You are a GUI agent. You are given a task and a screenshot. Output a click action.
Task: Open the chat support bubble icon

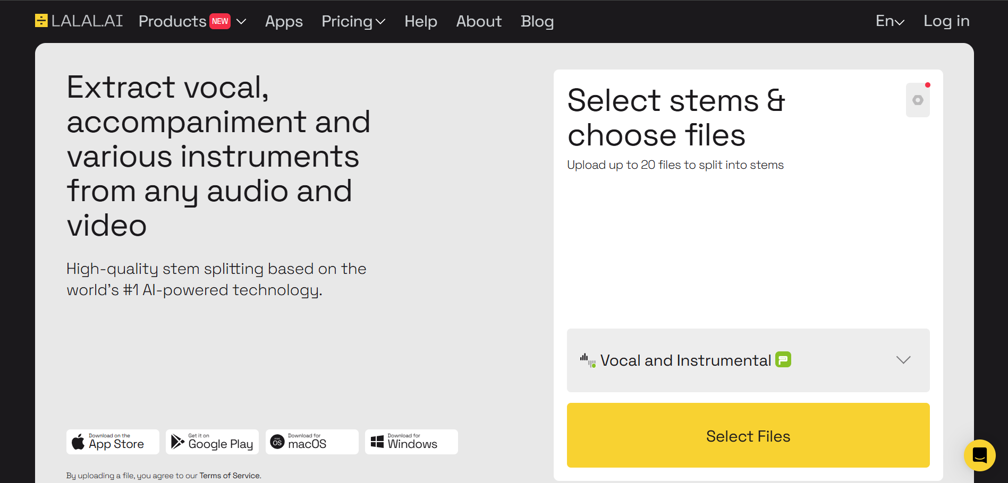click(x=979, y=455)
